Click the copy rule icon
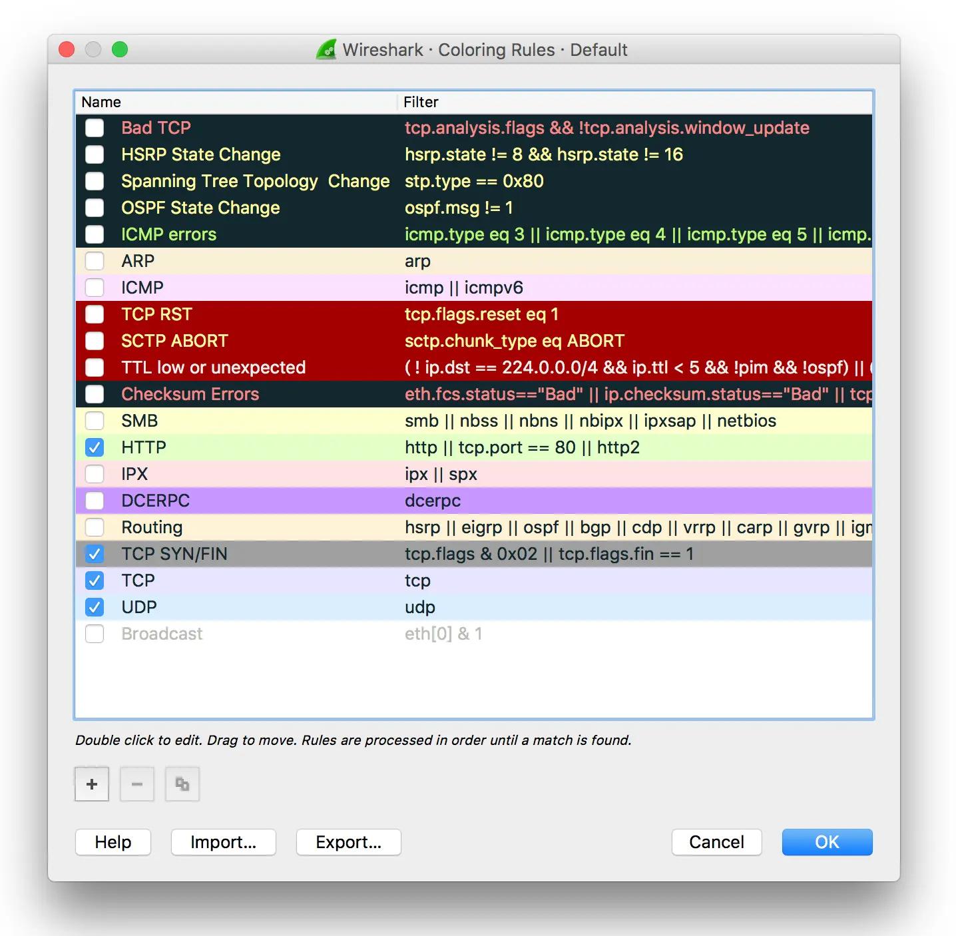The image size is (956, 936). (182, 784)
